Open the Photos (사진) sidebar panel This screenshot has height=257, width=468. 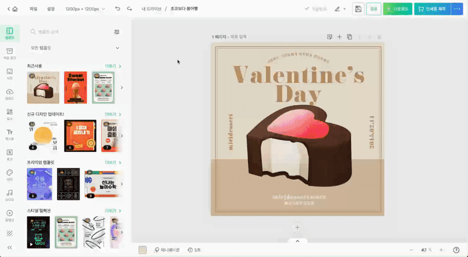pyautogui.click(x=9, y=73)
